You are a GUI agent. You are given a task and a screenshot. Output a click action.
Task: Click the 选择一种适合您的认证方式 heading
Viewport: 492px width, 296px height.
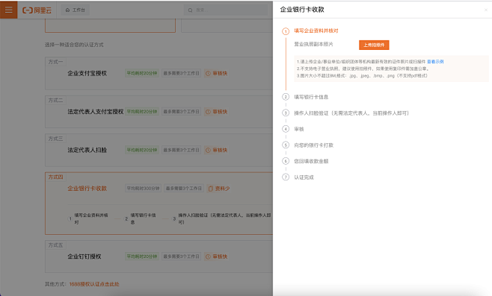(74, 45)
